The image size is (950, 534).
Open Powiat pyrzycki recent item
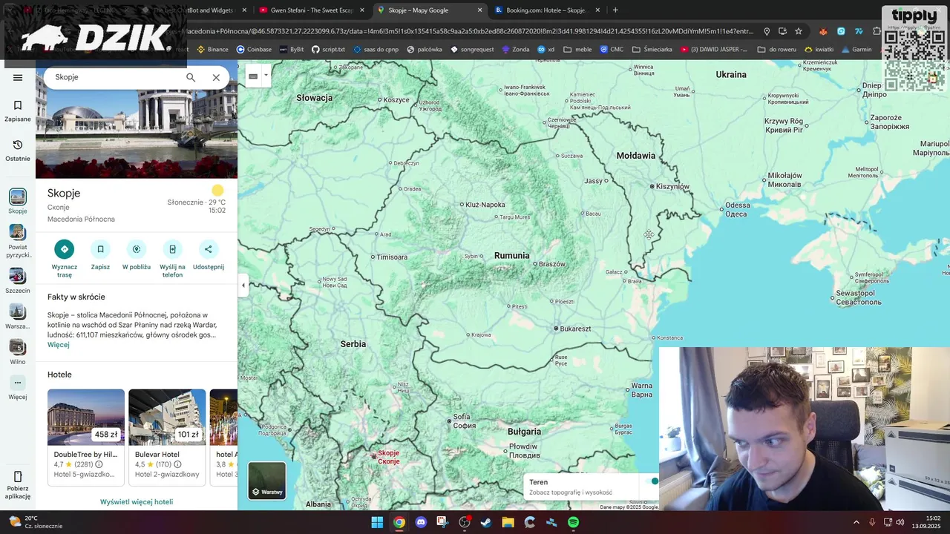[x=18, y=241]
